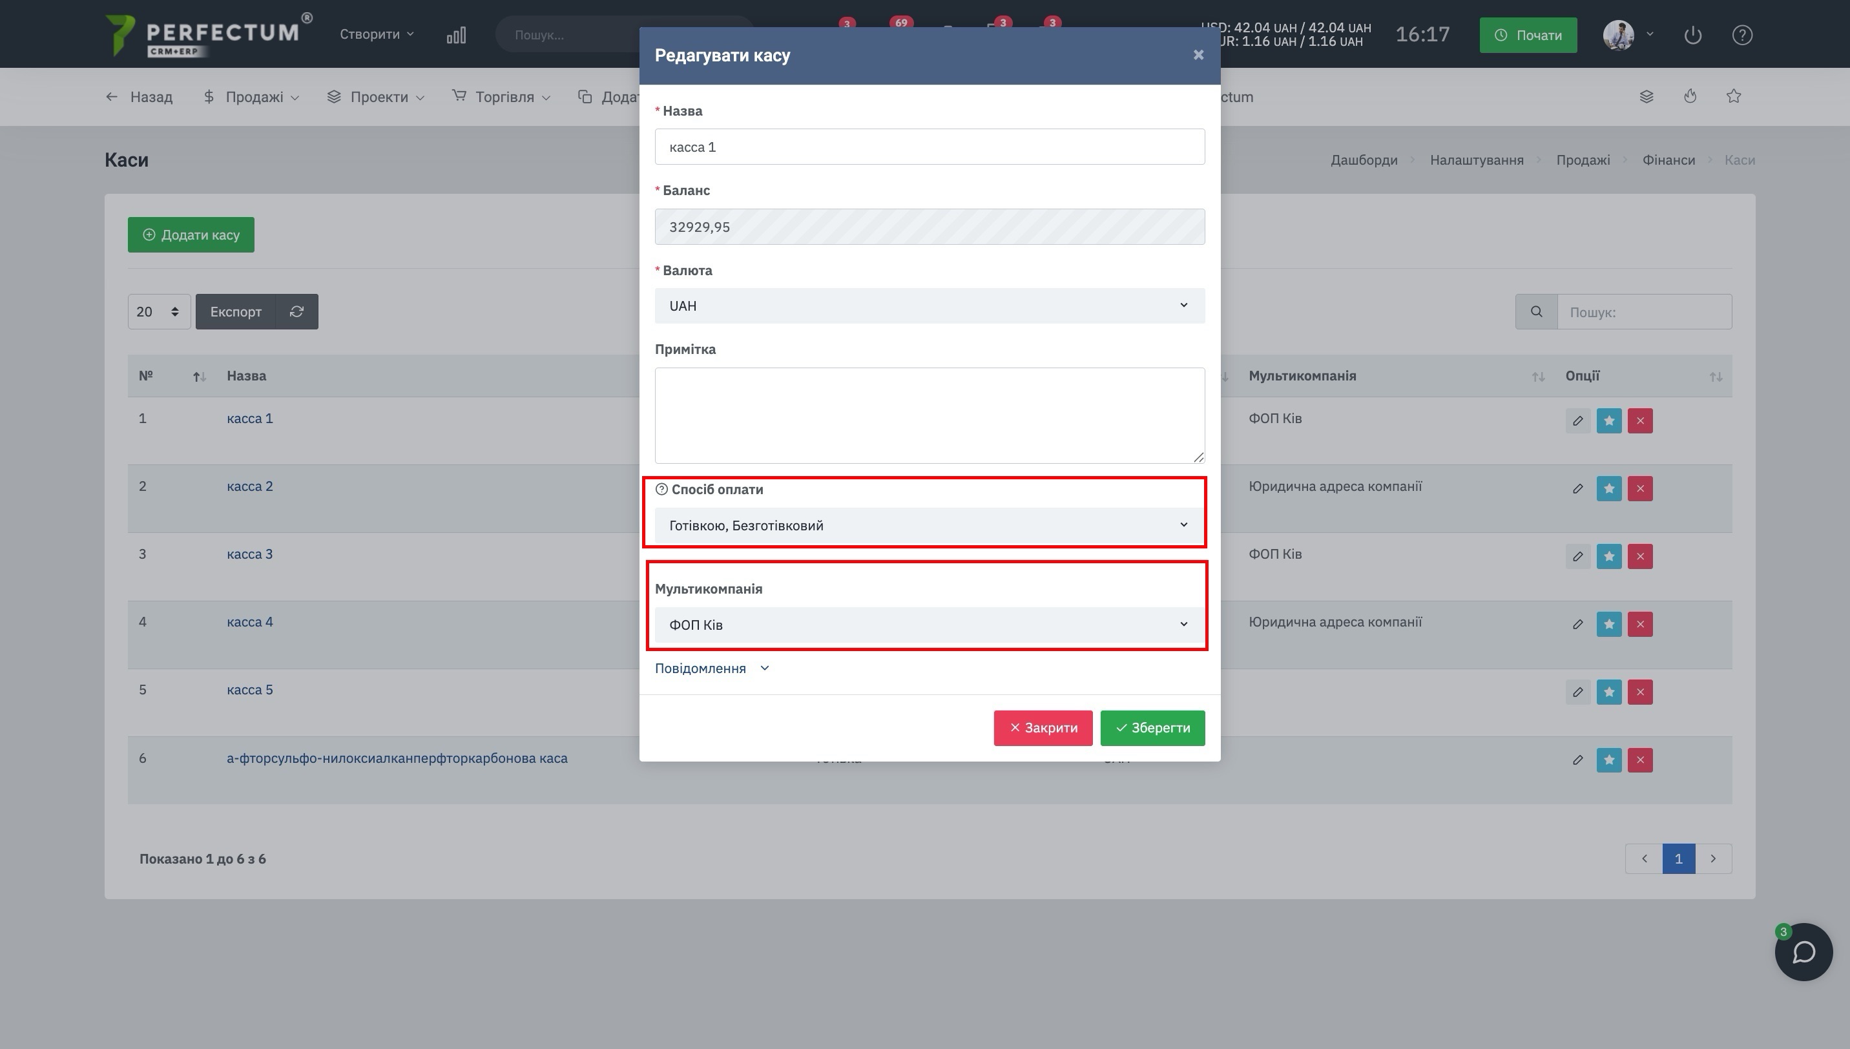This screenshot has height=1049, width=1850.
Task: Click the red Закрити button
Action: point(1043,728)
